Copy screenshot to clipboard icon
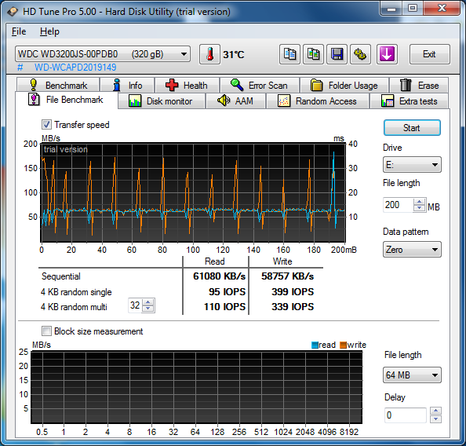 313,54
